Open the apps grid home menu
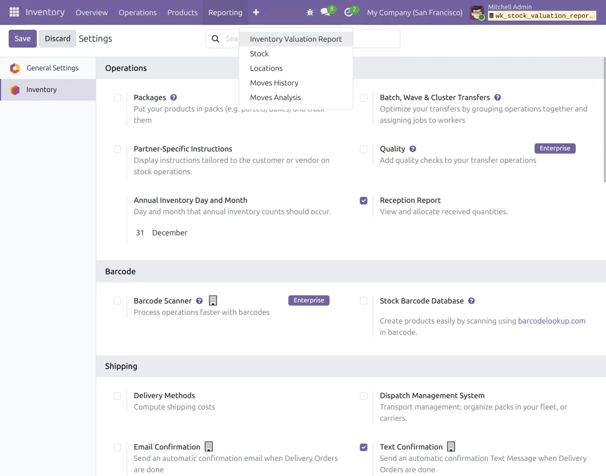This screenshot has width=606, height=476. [x=14, y=12]
